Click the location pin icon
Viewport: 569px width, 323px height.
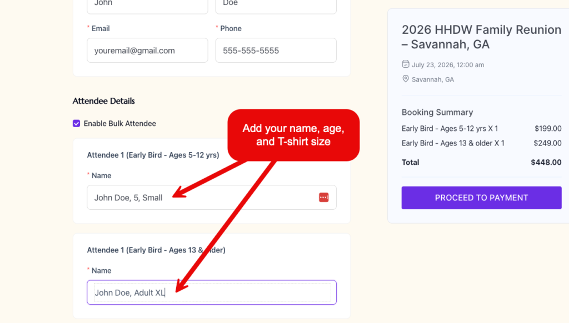click(406, 79)
